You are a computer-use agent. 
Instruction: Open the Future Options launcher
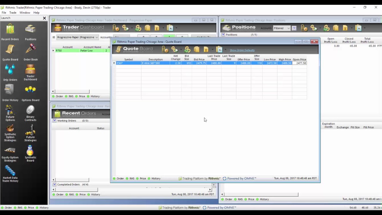pos(10,113)
